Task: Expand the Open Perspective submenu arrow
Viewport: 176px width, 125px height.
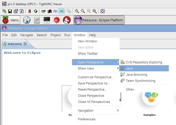Action: point(118,62)
